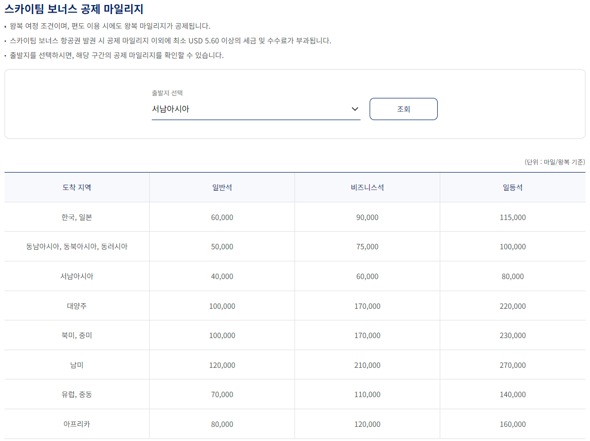590x441 pixels.
Task: Select the 도착 지역 column header
Action: tap(76, 187)
